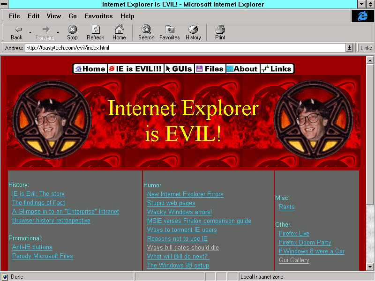
Task: Click the Local Intranet zone status panel
Action: (306, 277)
